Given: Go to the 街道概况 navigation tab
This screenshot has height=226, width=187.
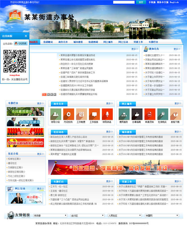Looking at the screenshot, I should (48, 42).
